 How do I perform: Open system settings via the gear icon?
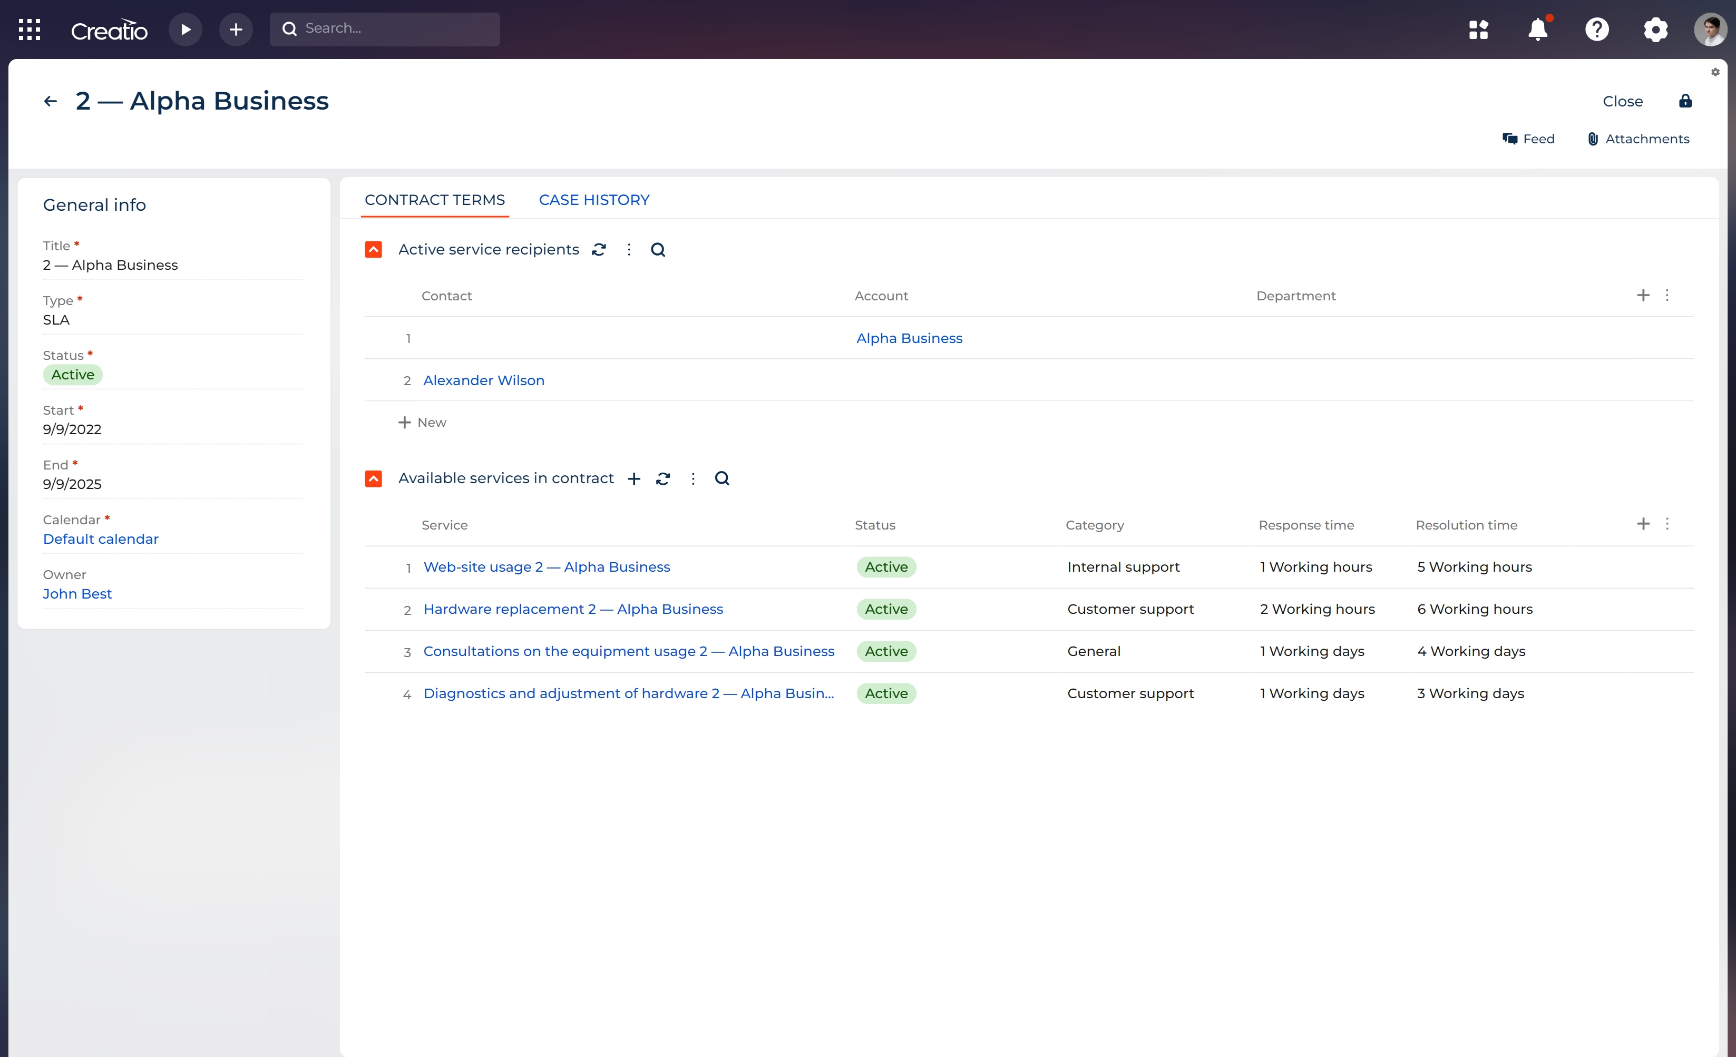(x=1655, y=30)
